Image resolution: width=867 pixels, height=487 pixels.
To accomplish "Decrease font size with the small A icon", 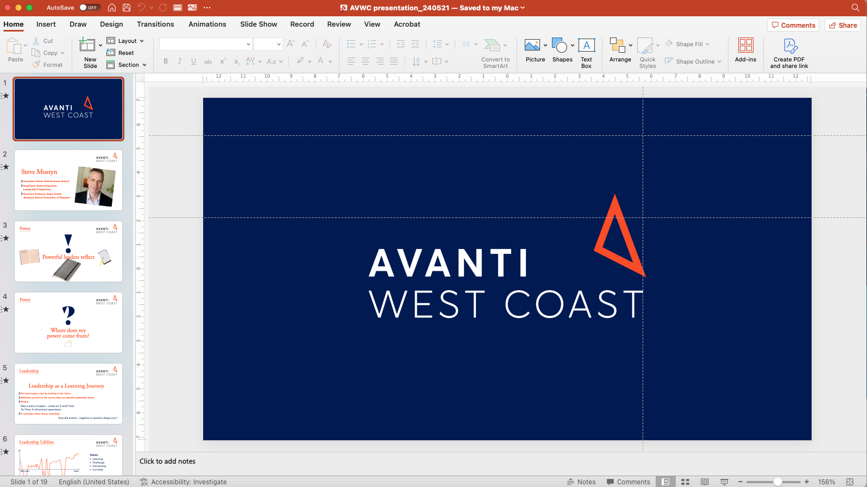I will [305, 44].
